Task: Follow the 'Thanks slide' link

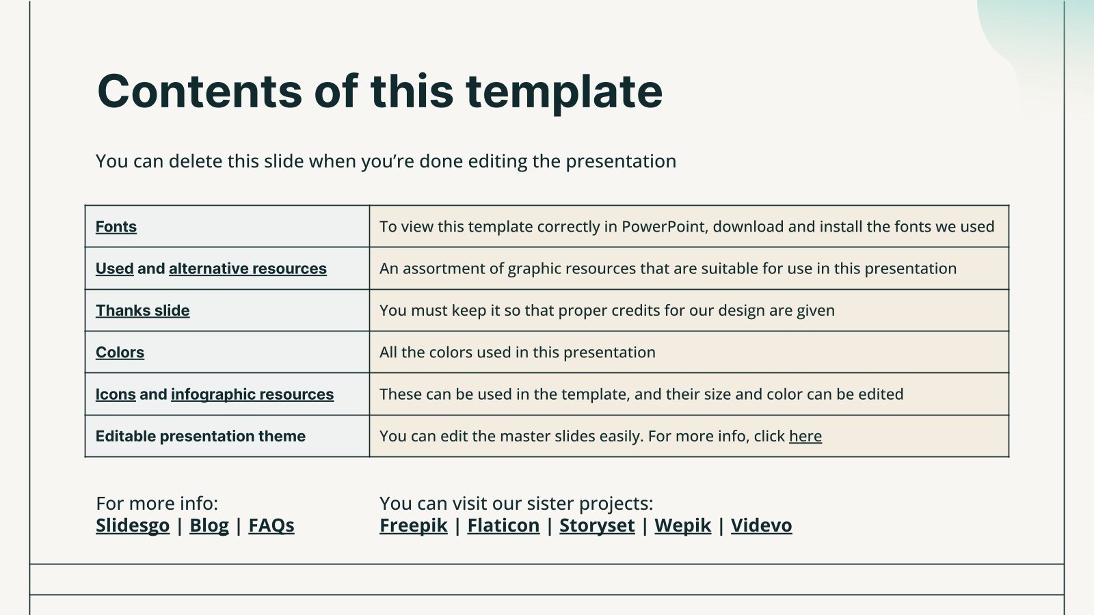Action: [x=142, y=310]
